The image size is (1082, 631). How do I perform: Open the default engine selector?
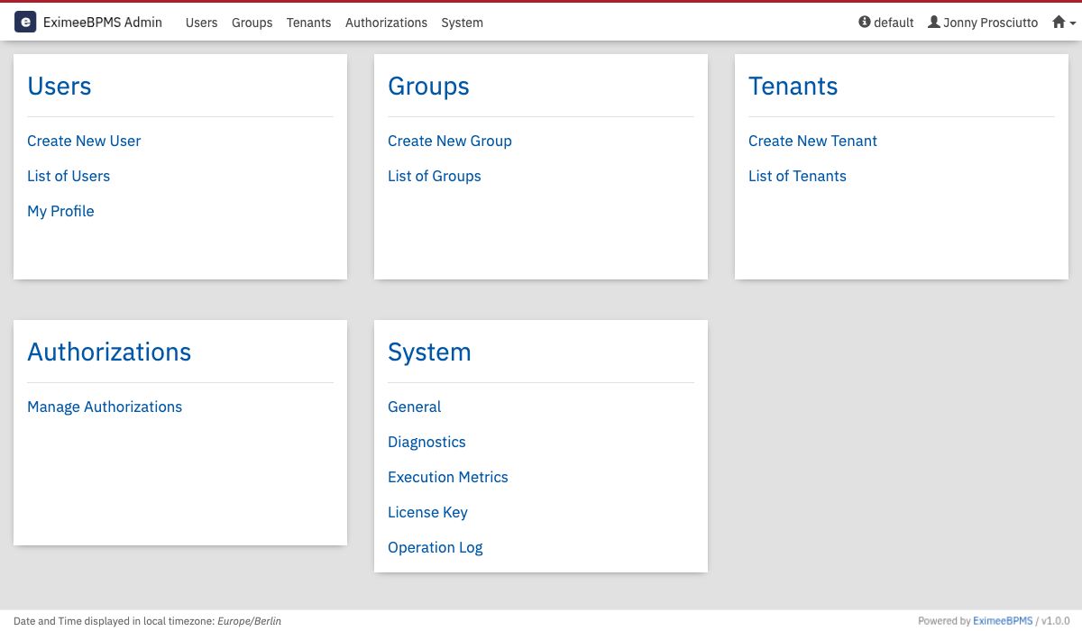pos(886,23)
